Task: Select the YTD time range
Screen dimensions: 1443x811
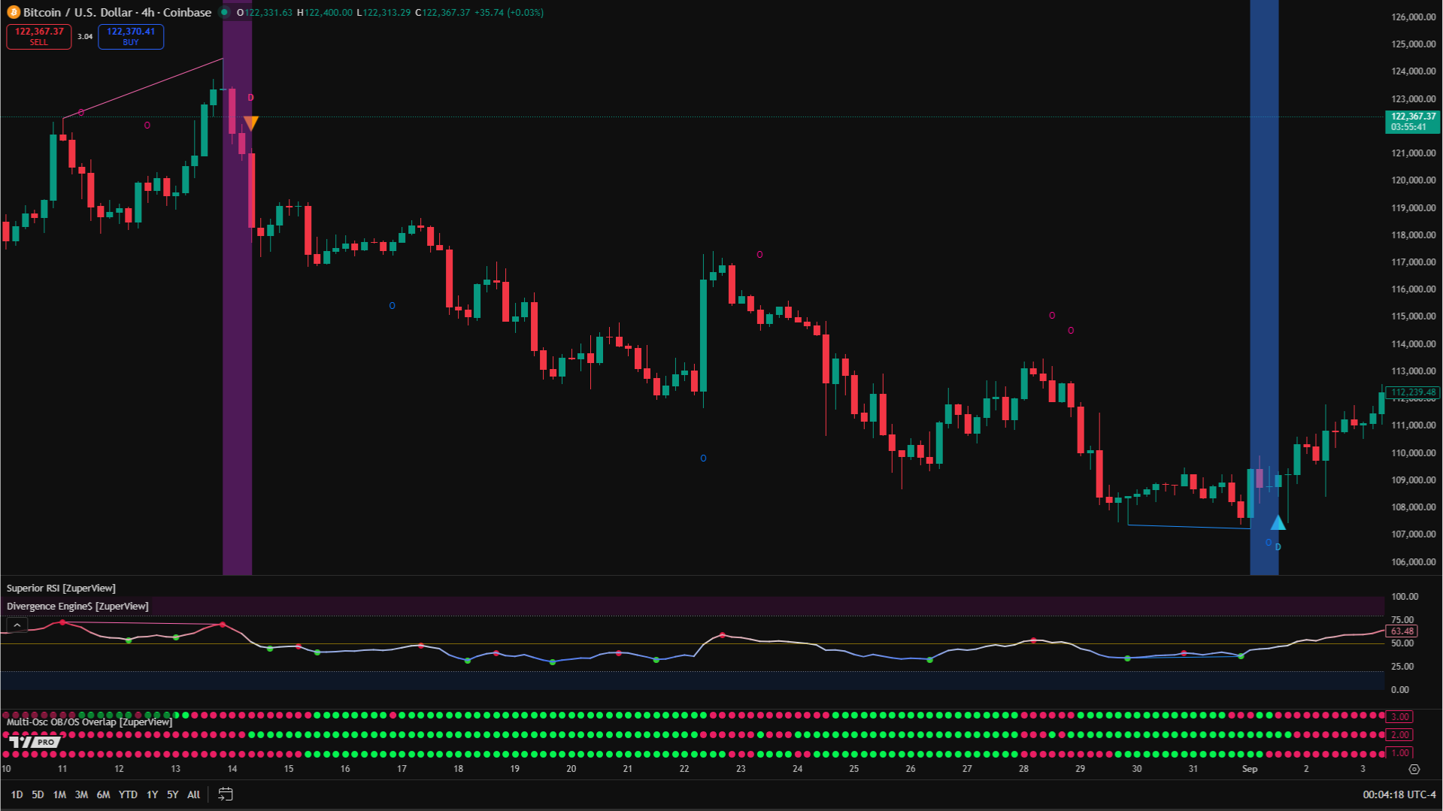Action: pyautogui.click(x=128, y=794)
